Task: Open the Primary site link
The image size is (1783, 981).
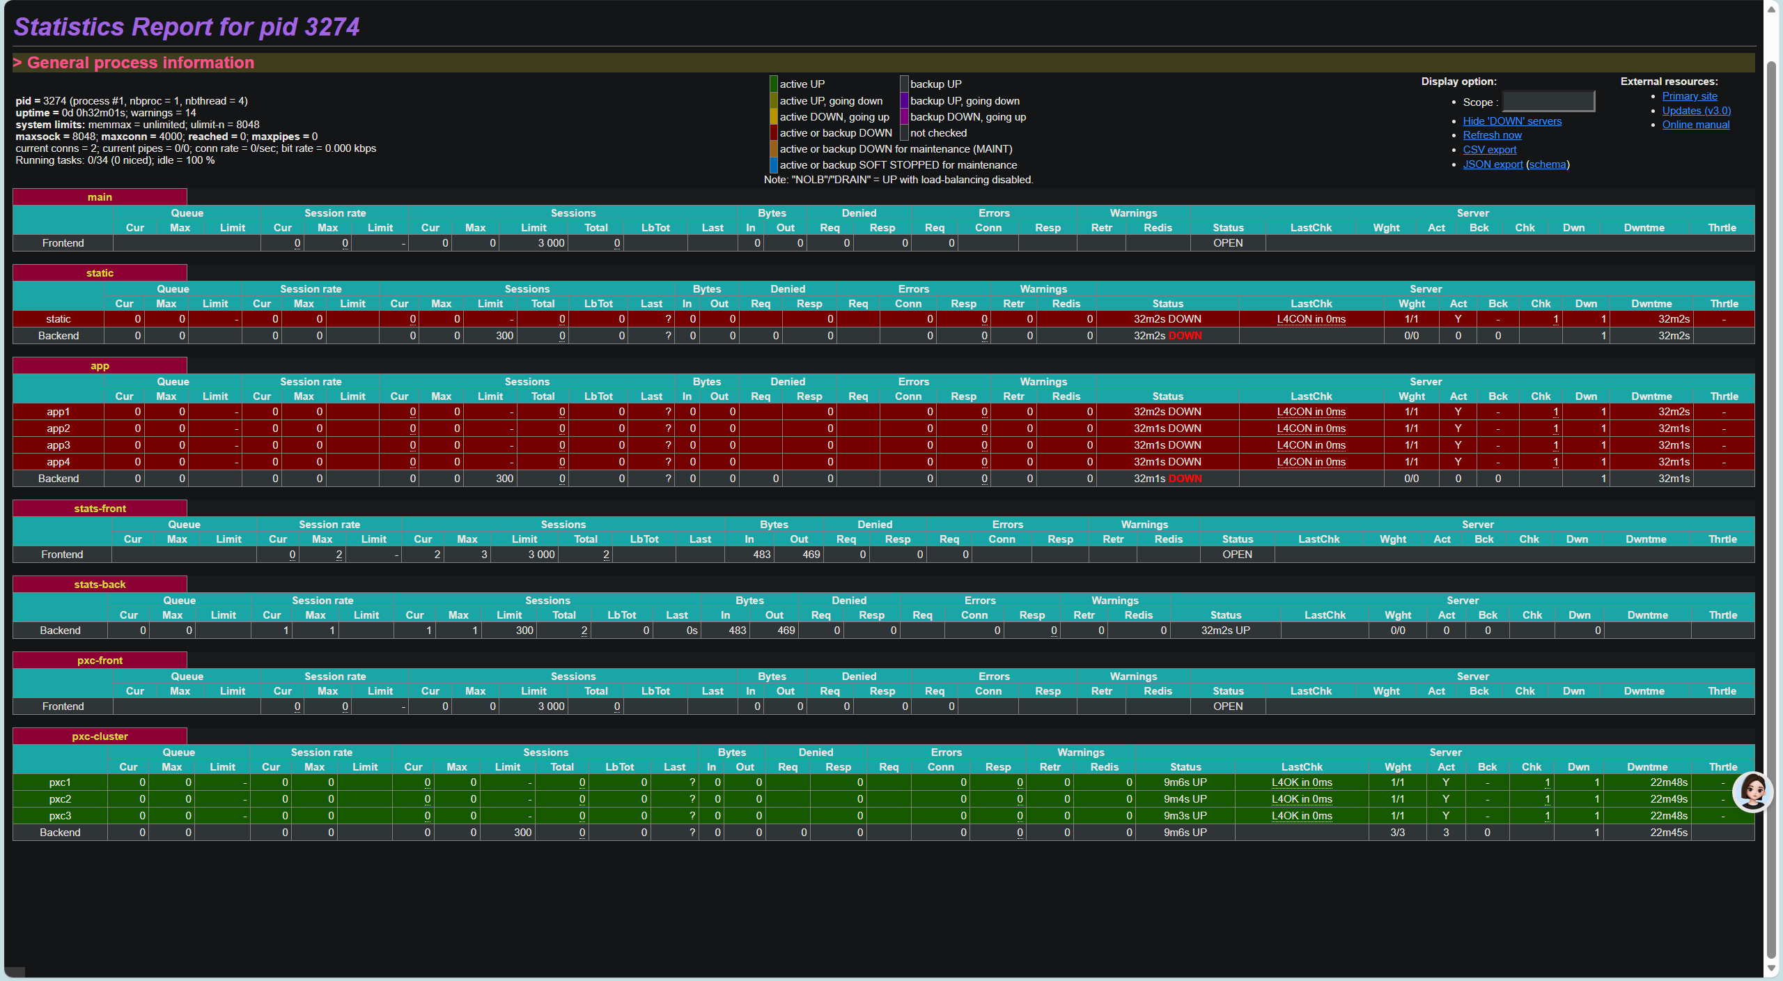Action: (1689, 96)
